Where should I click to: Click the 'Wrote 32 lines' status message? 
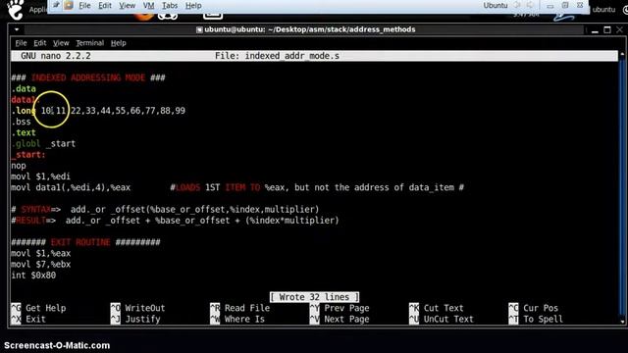[314, 297]
